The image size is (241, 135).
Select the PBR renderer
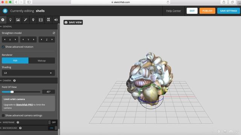(15, 61)
